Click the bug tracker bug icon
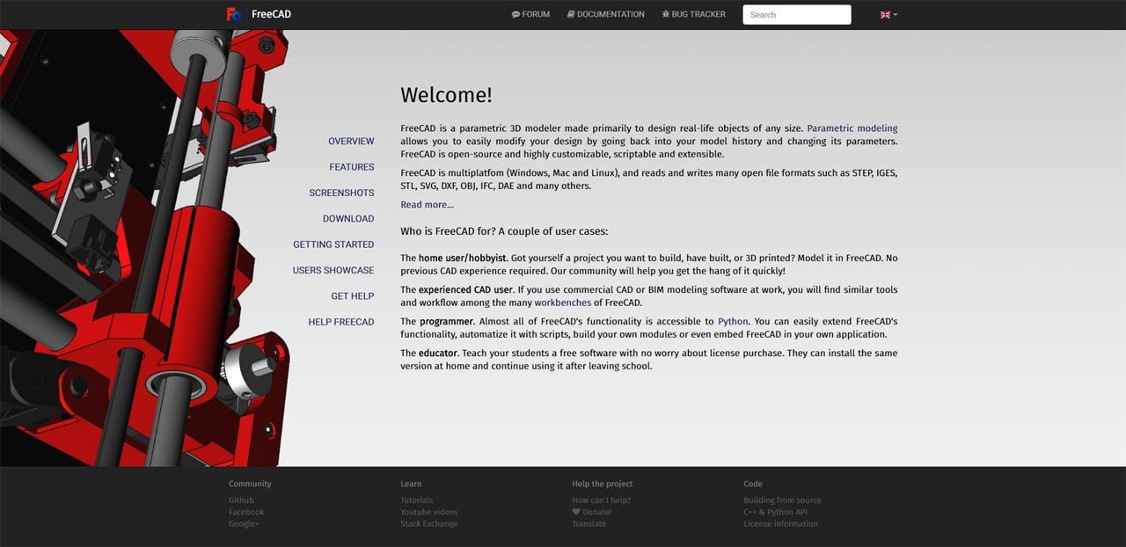The image size is (1126, 547). coord(665,15)
